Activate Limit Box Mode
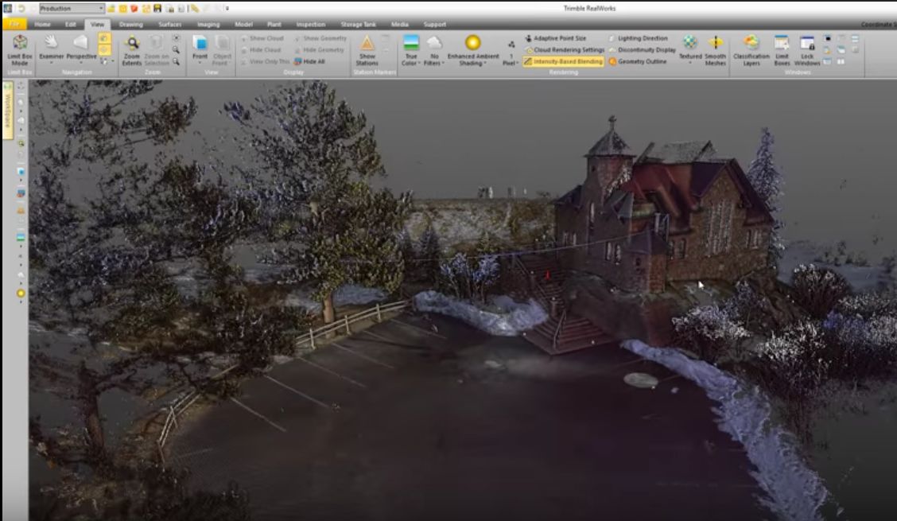 click(19, 49)
